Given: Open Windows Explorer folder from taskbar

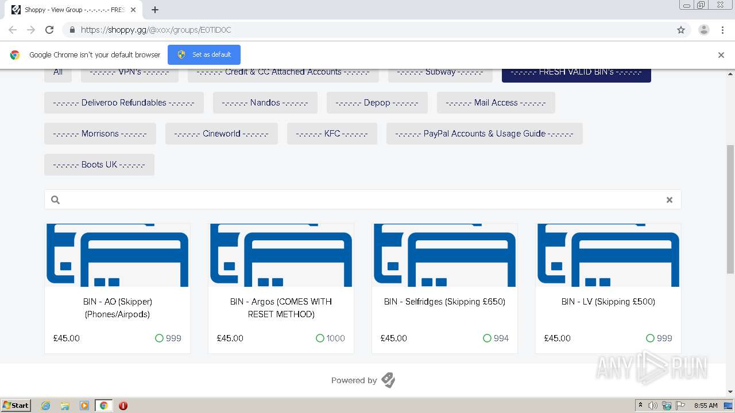Looking at the screenshot, I should tap(65, 406).
